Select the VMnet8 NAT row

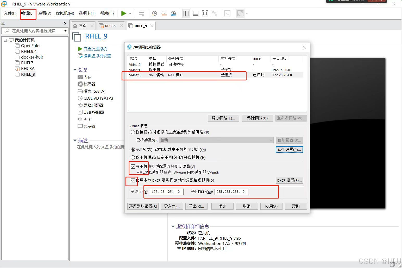[215, 75]
